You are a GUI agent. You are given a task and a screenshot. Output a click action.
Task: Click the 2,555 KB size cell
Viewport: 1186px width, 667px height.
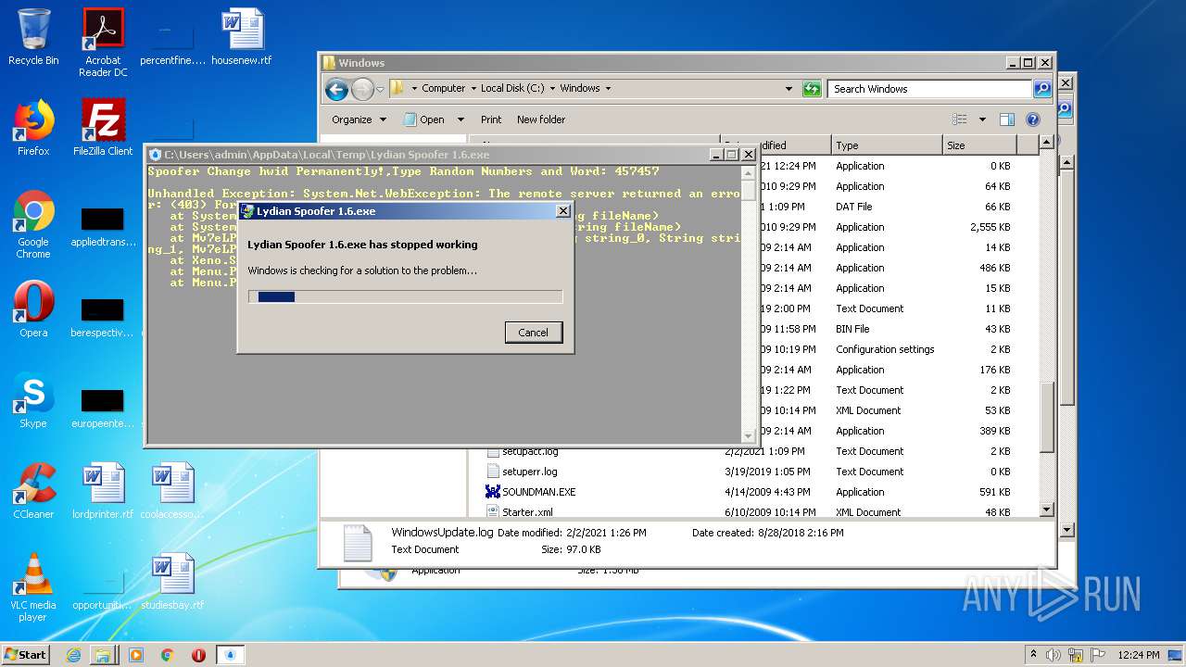pyautogui.click(x=990, y=227)
